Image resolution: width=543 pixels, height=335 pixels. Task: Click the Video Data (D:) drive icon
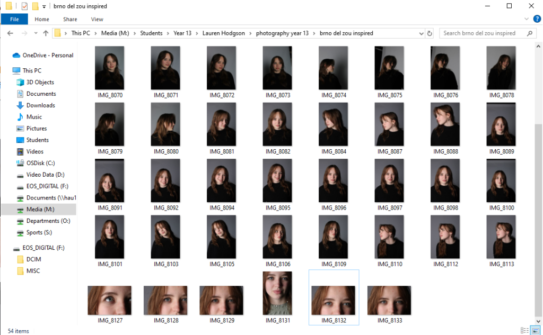click(x=20, y=175)
